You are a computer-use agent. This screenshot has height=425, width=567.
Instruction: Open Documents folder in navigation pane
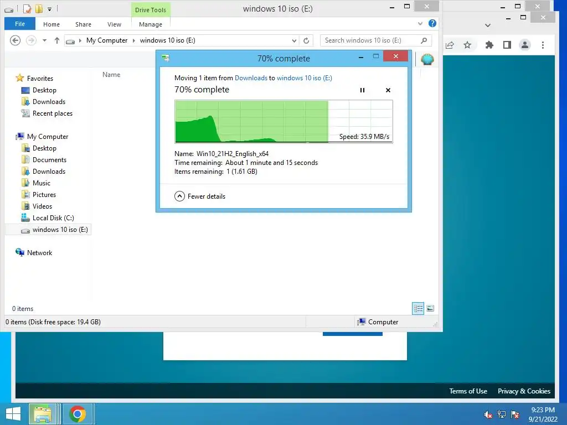(x=44, y=159)
